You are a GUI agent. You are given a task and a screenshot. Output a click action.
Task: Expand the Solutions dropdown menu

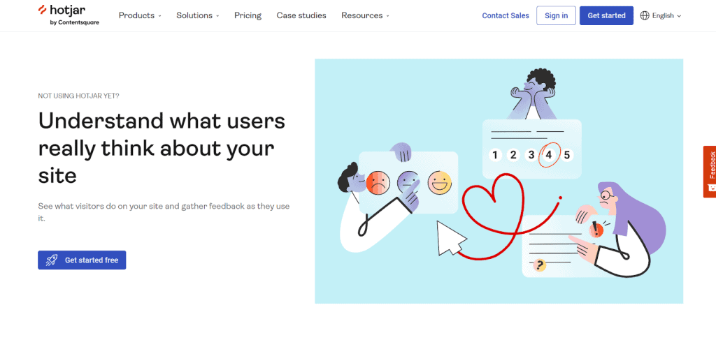coord(197,15)
